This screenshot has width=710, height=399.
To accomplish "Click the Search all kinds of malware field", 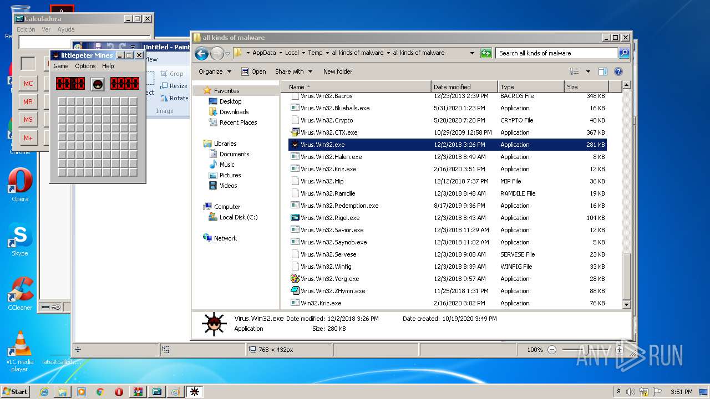I will pos(556,53).
